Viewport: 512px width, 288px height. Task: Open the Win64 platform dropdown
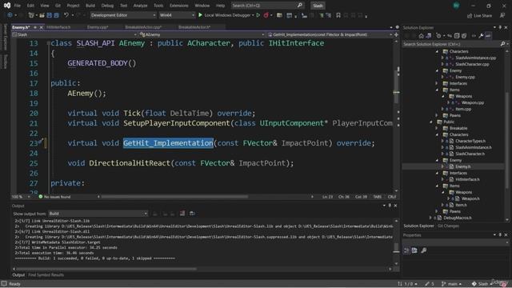pos(177,15)
